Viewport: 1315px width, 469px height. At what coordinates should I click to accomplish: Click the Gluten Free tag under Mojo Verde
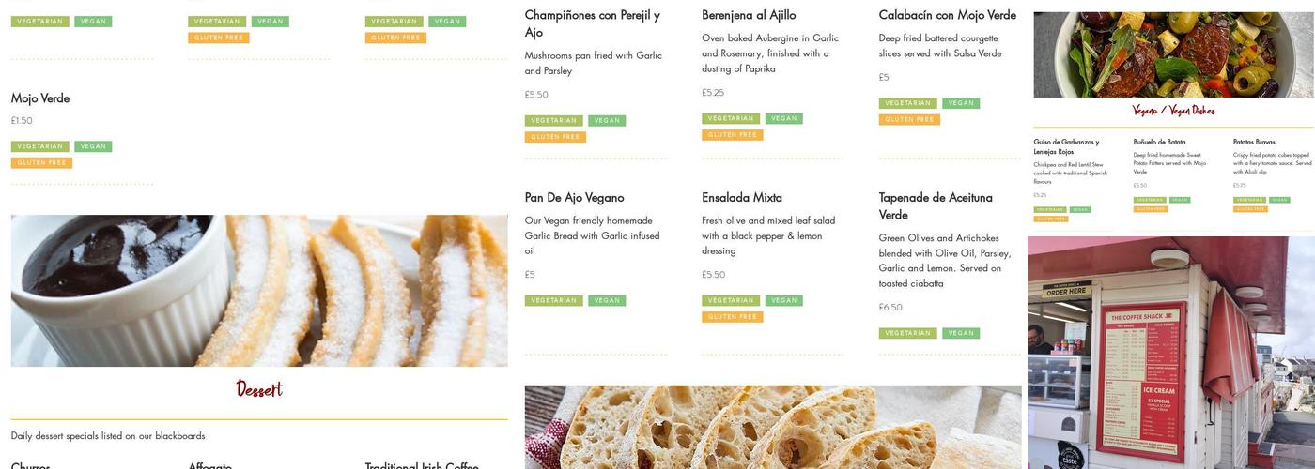(41, 163)
